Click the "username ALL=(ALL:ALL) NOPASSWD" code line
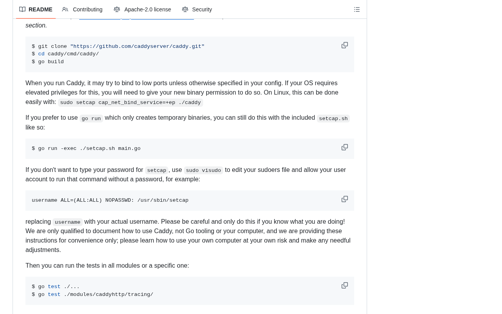The height and width of the screenshot is (314, 502). [x=110, y=200]
